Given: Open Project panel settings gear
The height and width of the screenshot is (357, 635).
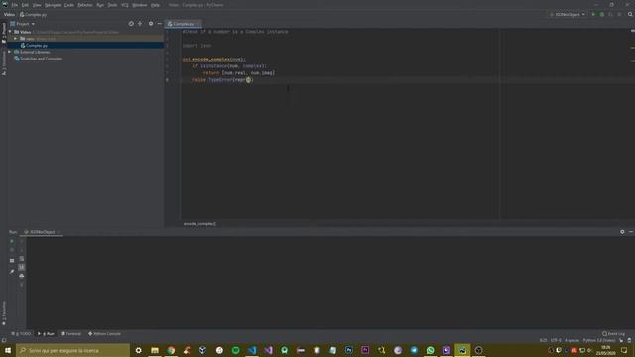Looking at the screenshot, I should [x=151, y=24].
